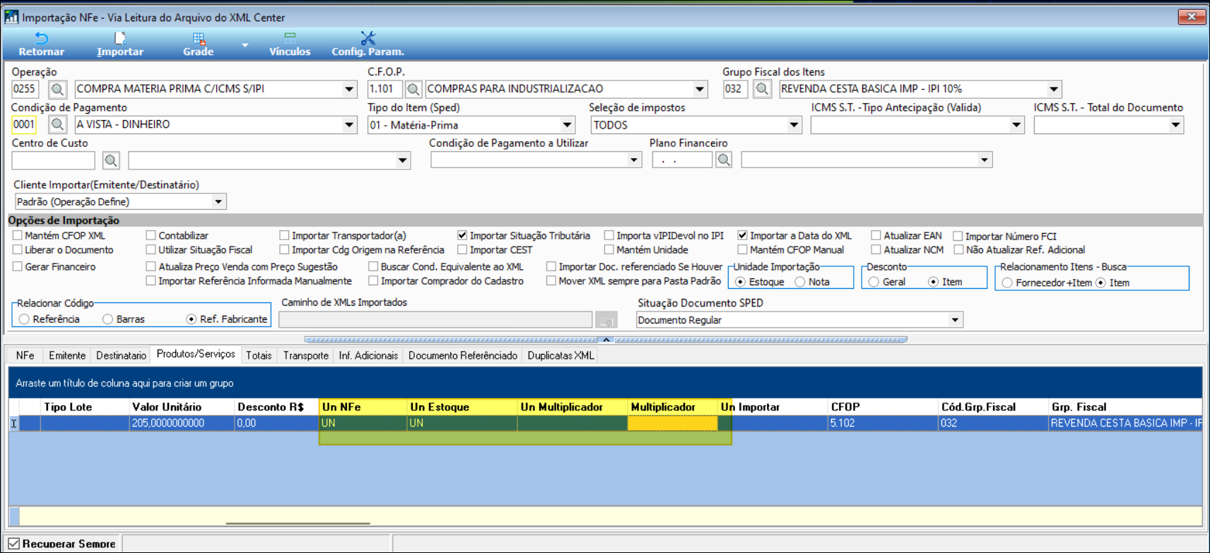Image resolution: width=1210 pixels, height=553 pixels.
Task: Open the Grade toolbar icon
Action: (199, 39)
